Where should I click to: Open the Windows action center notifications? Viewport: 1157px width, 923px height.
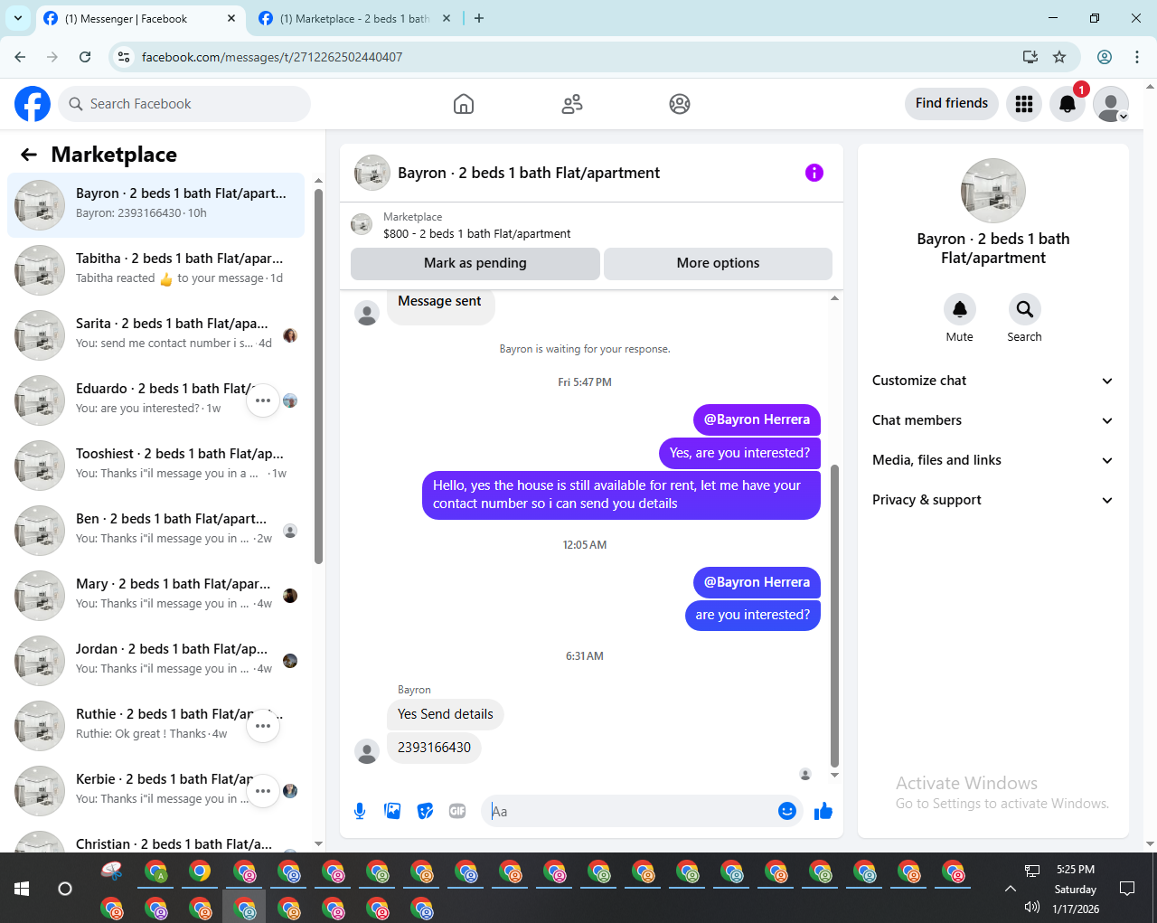click(1127, 888)
